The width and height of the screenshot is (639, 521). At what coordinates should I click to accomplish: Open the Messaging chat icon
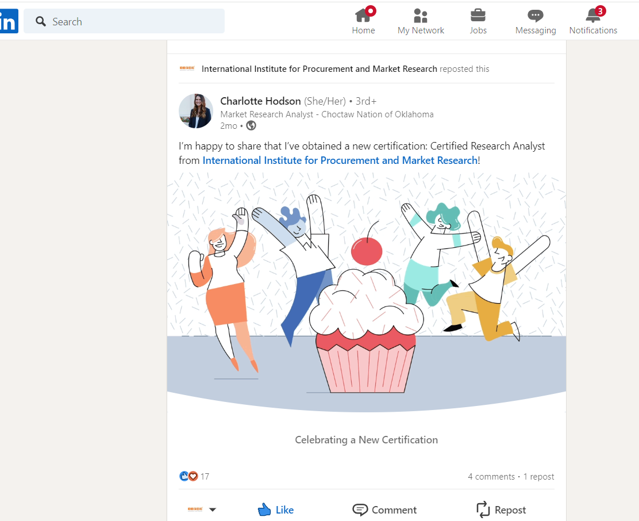[536, 16]
